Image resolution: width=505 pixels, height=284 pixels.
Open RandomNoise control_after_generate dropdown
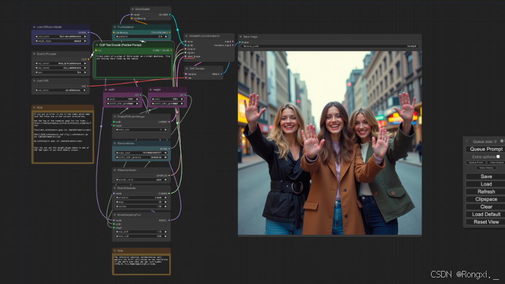pyautogui.click(x=141, y=157)
